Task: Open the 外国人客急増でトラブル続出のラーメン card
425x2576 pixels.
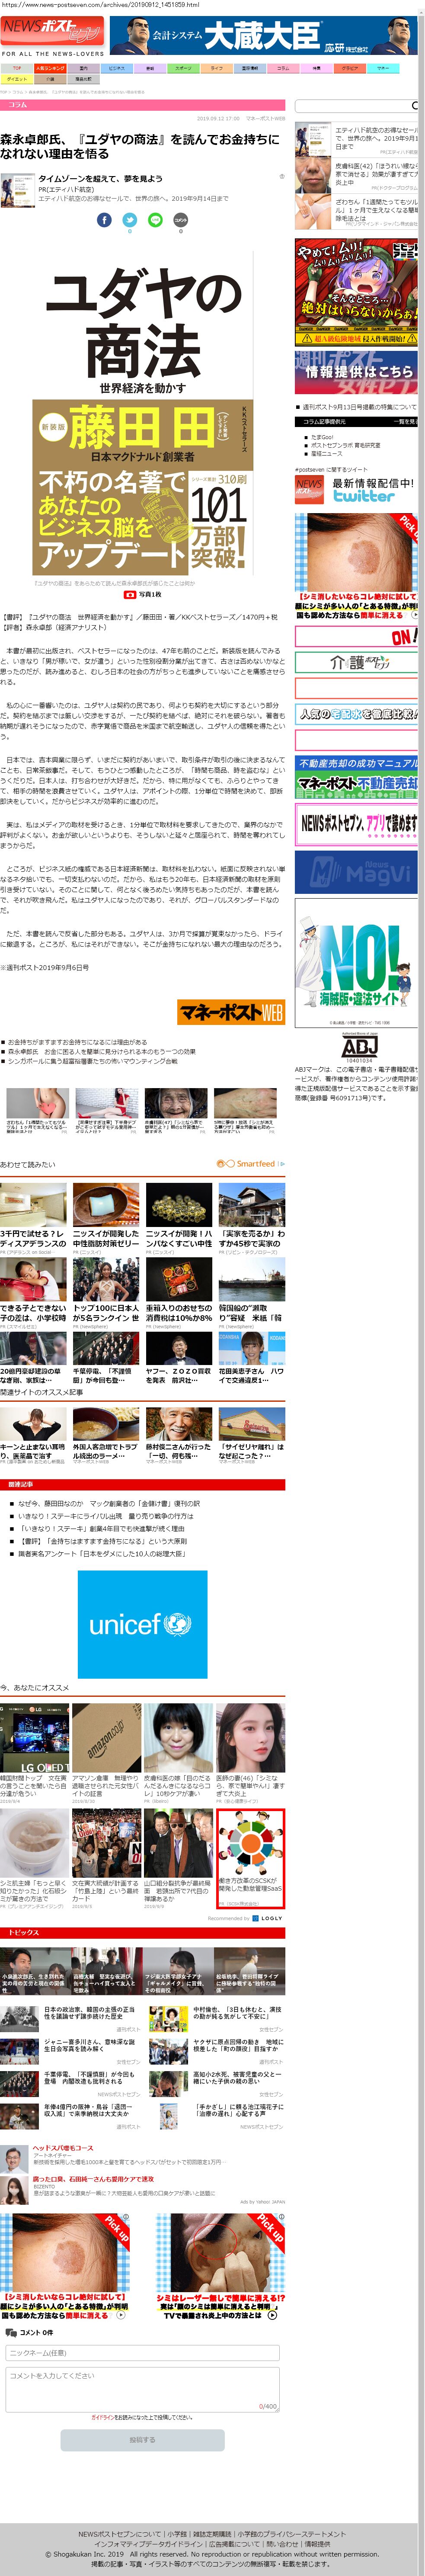Action: pos(106,1436)
